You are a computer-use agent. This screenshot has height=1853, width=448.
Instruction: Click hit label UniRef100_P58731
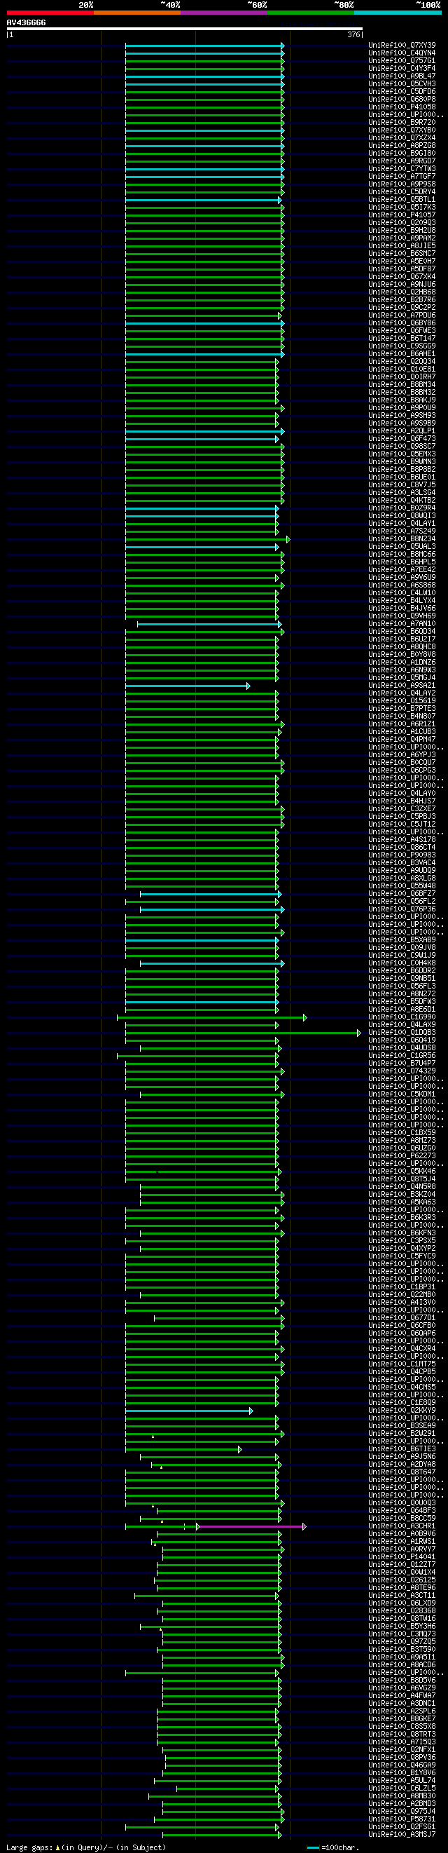(x=402, y=1819)
